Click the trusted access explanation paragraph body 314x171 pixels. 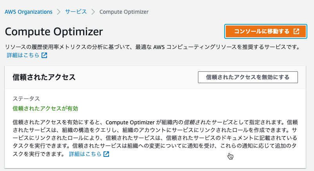tap(155, 138)
